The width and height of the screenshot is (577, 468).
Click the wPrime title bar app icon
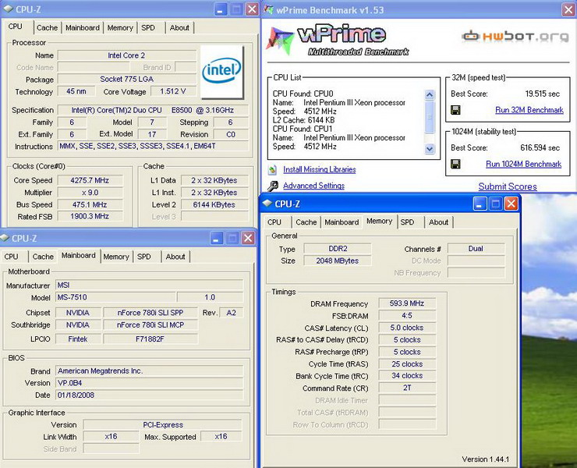[269, 10]
